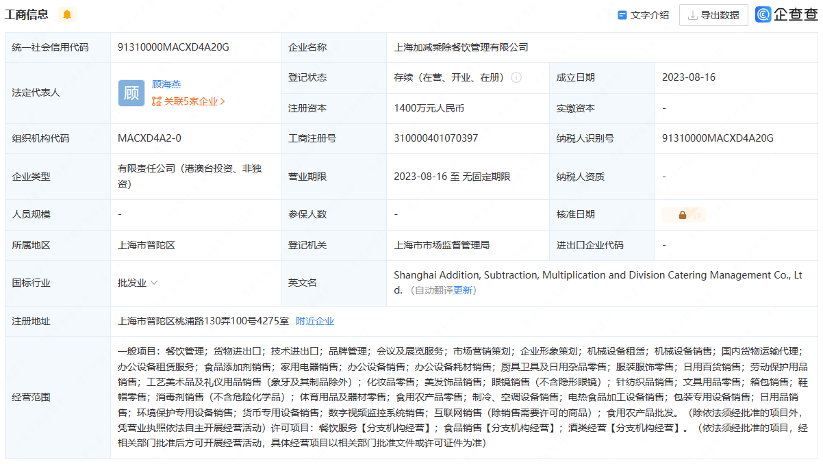The width and height of the screenshot is (823, 464).
Task: Click the company name 上海加减乘除餐饮管理有限公司
Action: pyautogui.click(x=461, y=47)
